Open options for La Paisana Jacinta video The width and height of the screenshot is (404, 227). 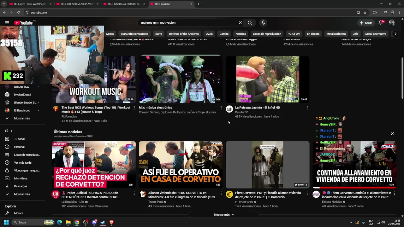[308, 108]
